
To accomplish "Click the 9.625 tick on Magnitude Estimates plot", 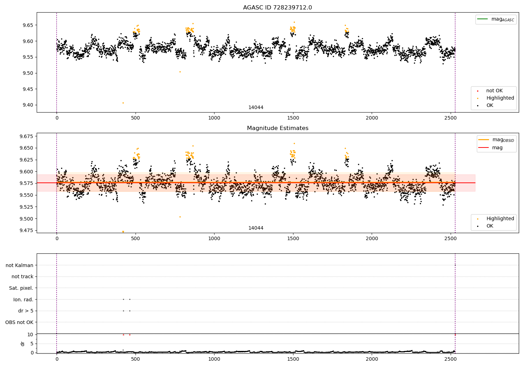I will pyautogui.click(x=27, y=160).
